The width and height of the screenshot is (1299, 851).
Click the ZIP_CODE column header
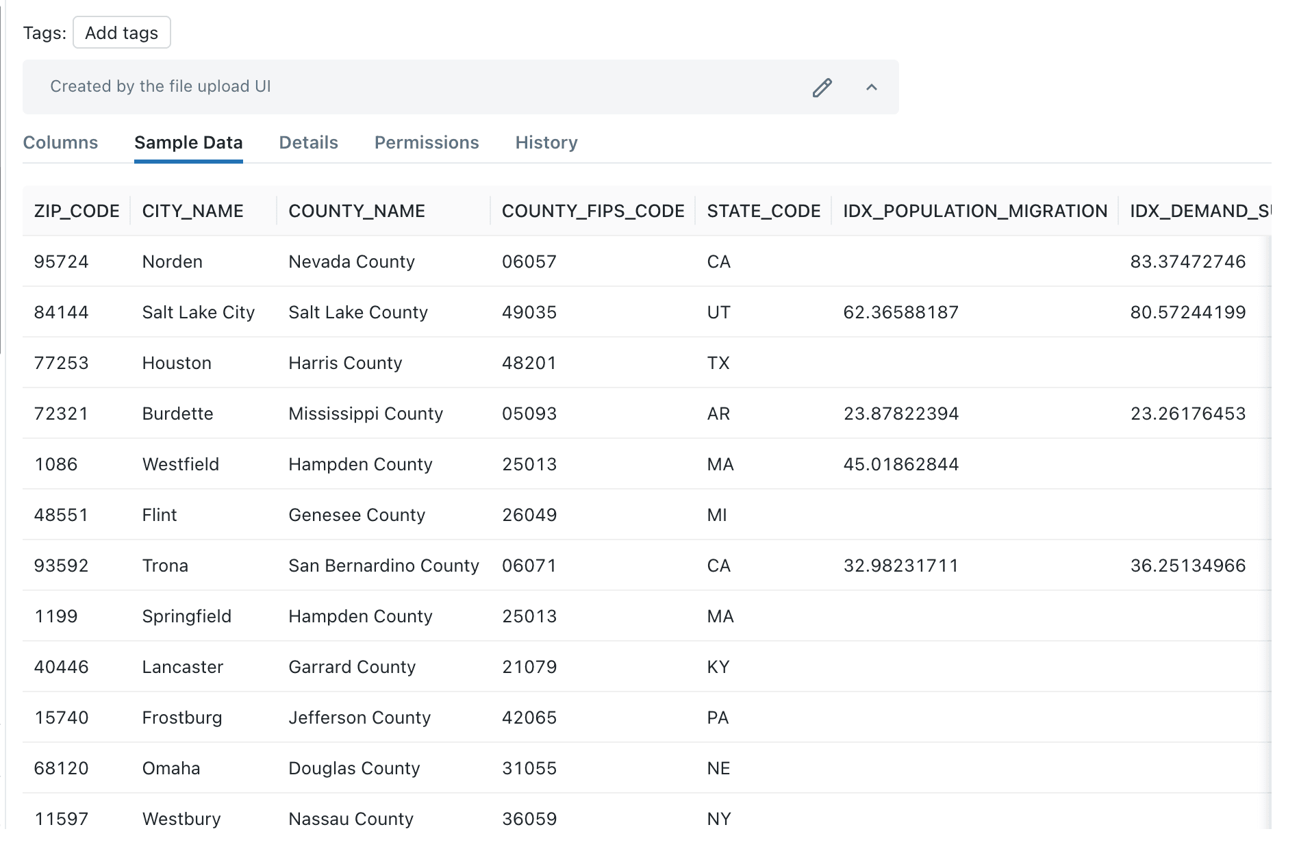(77, 211)
